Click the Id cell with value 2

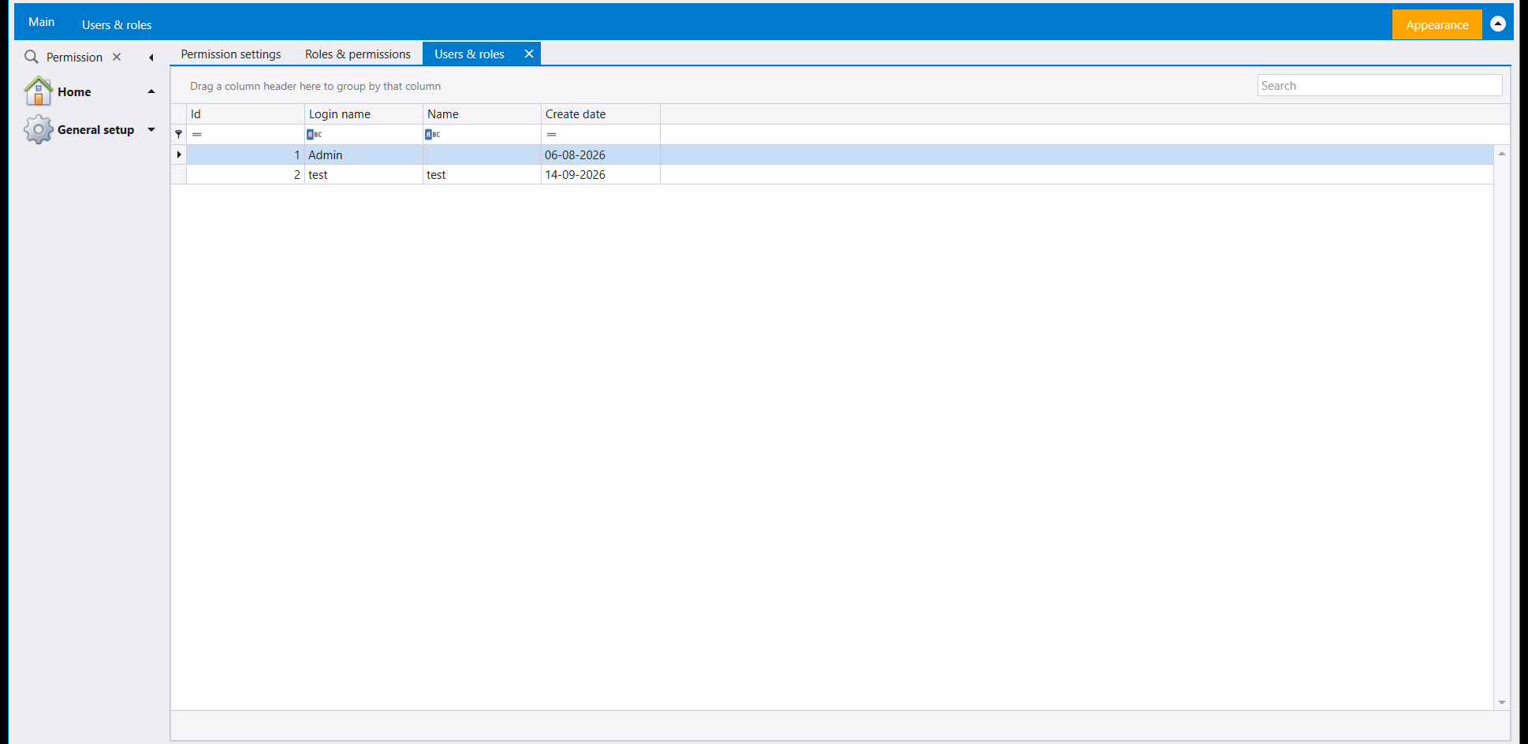point(245,174)
